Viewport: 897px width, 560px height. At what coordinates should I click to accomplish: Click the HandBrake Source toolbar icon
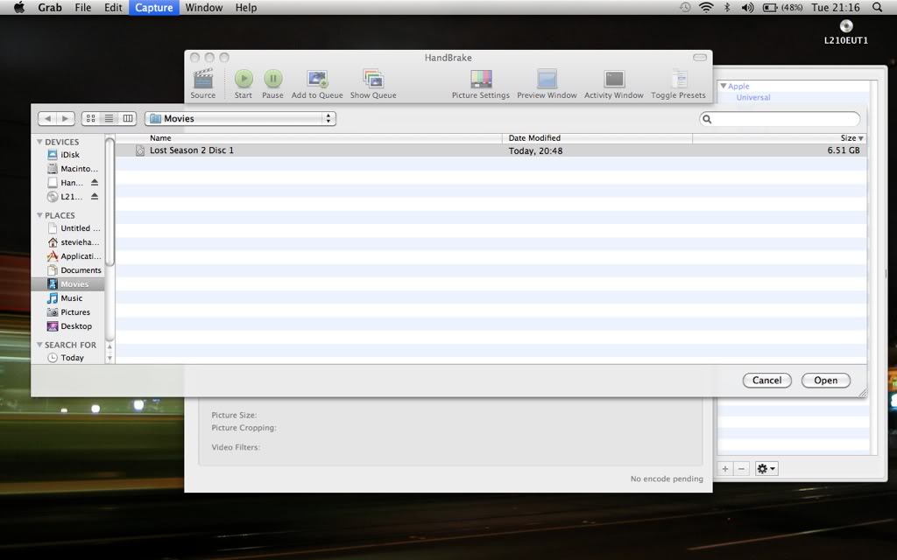[x=203, y=79]
